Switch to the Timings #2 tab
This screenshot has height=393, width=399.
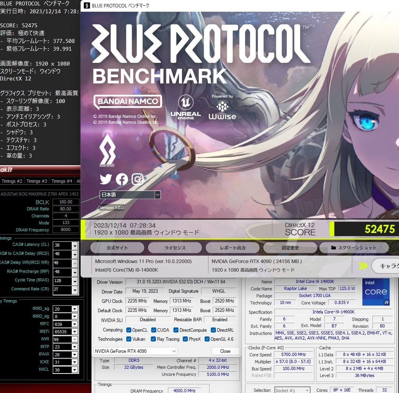click(12, 181)
